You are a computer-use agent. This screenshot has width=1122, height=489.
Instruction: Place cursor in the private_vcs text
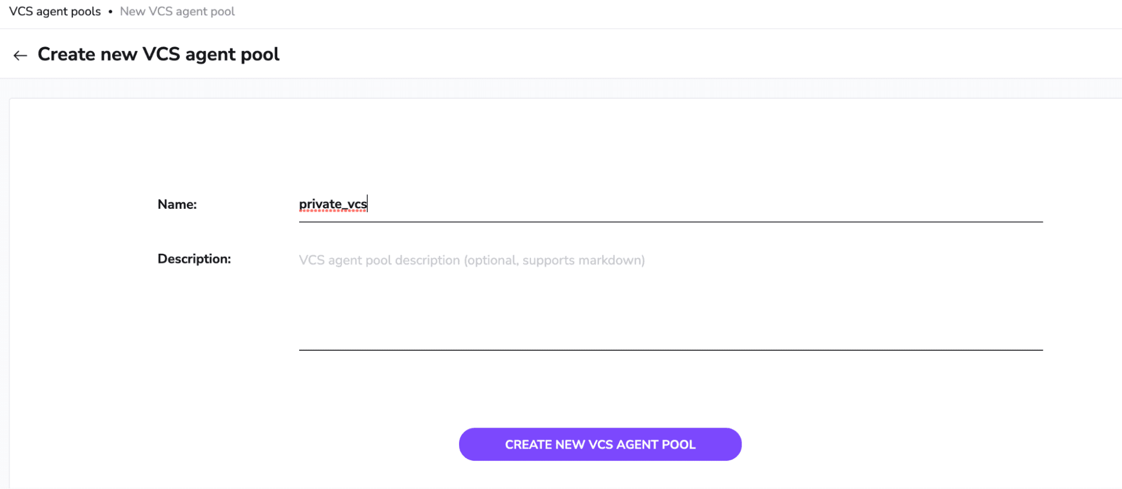(x=333, y=204)
